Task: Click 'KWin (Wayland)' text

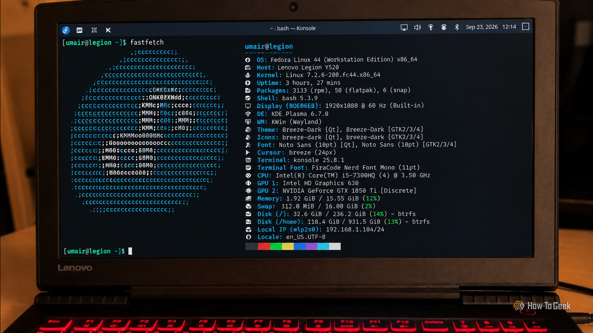Action: tap(296, 122)
